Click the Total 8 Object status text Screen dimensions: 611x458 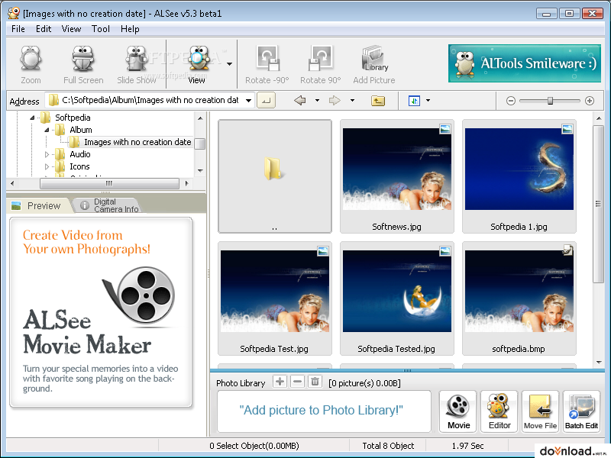coord(388,446)
